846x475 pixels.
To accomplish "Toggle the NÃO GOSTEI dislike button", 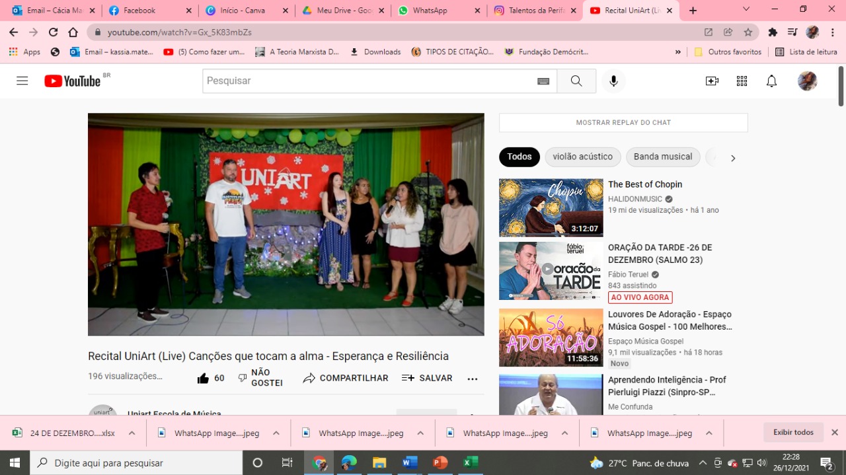I will (260, 378).
